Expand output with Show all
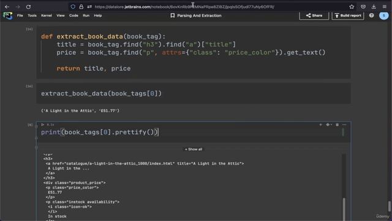Screen dimensions: 392x221 pyautogui.click(x=194, y=149)
